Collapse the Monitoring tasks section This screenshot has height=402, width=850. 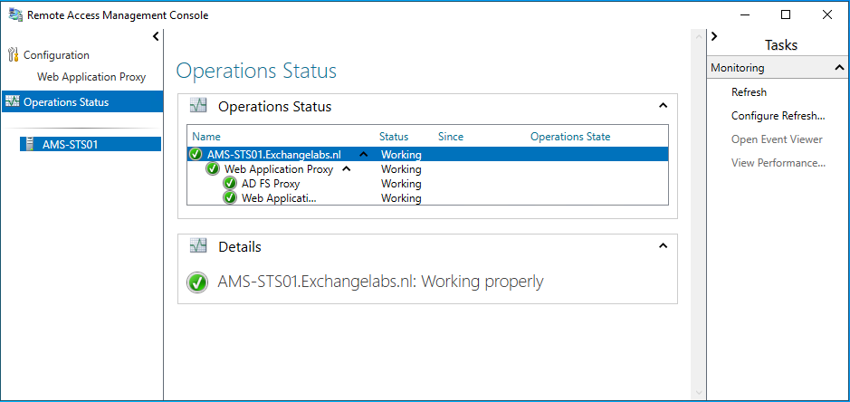click(x=838, y=68)
